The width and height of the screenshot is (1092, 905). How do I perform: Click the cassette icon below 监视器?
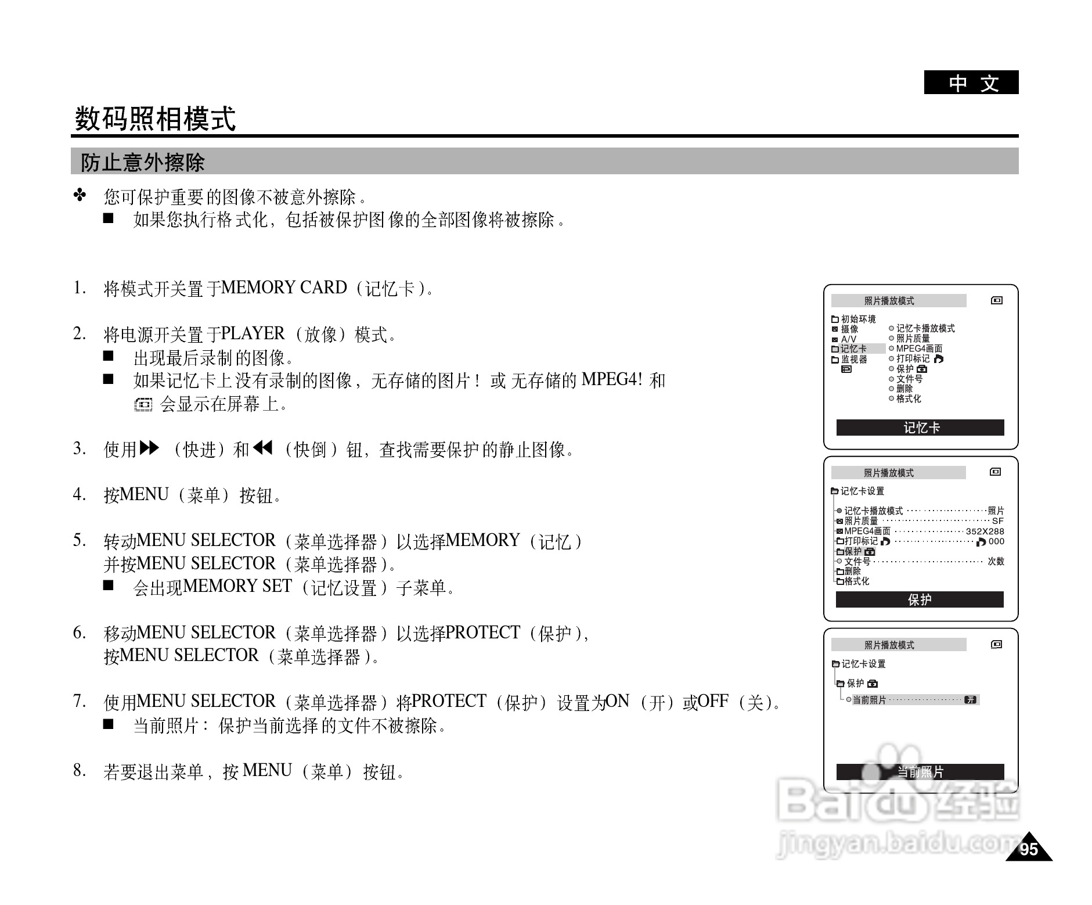(x=846, y=369)
